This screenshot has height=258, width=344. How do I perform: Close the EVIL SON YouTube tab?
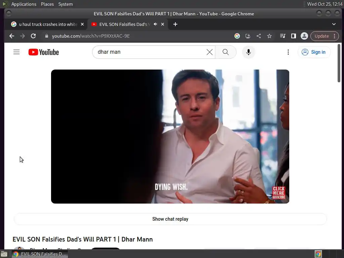163,24
